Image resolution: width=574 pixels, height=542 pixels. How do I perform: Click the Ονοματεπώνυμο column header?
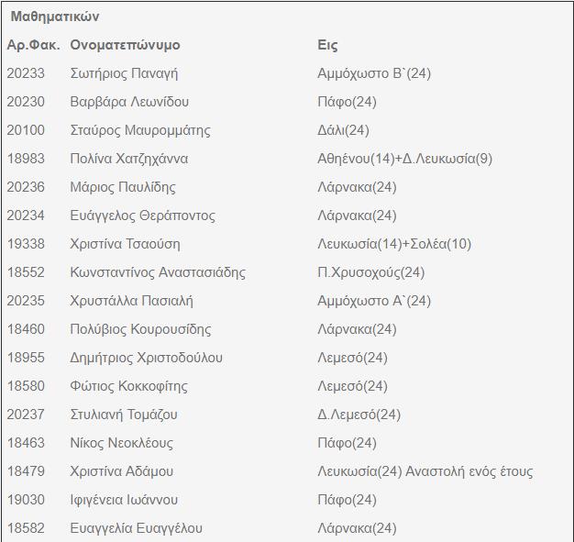(x=125, y=45)
